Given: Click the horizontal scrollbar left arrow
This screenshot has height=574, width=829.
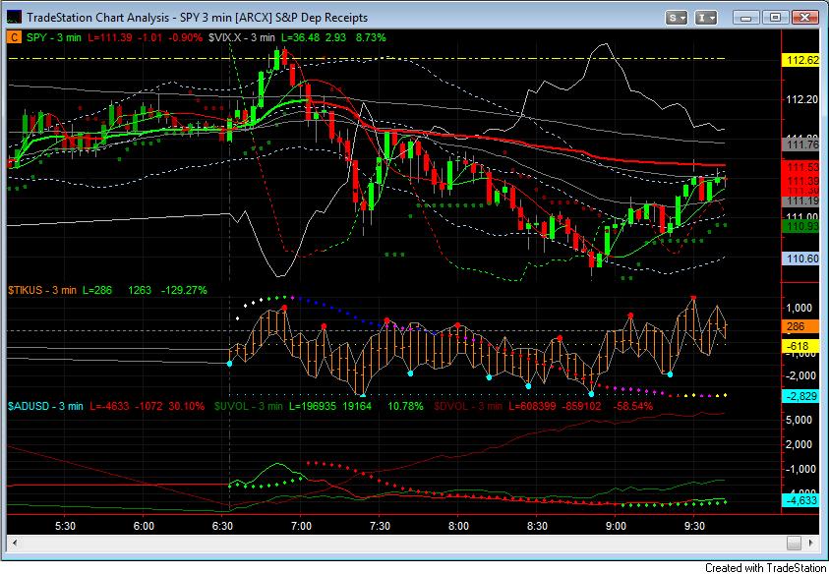Looking at the screenshot, I should tap(15, 543).
